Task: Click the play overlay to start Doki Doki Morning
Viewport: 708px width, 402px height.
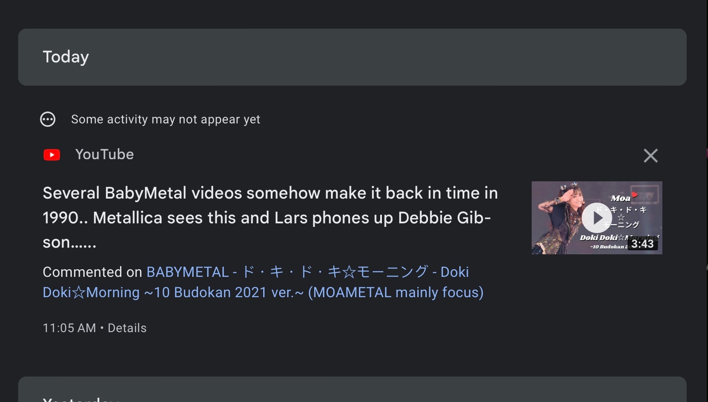Action: coord(597,217)
